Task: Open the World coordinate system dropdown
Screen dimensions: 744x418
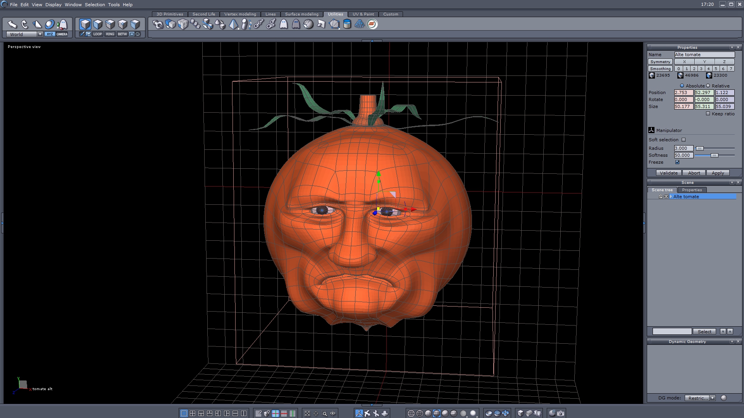Action: 40,34
